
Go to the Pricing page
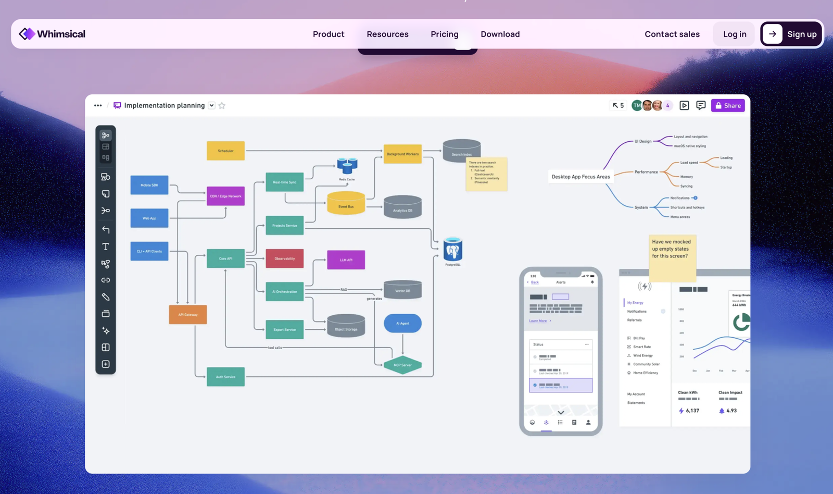445,34
